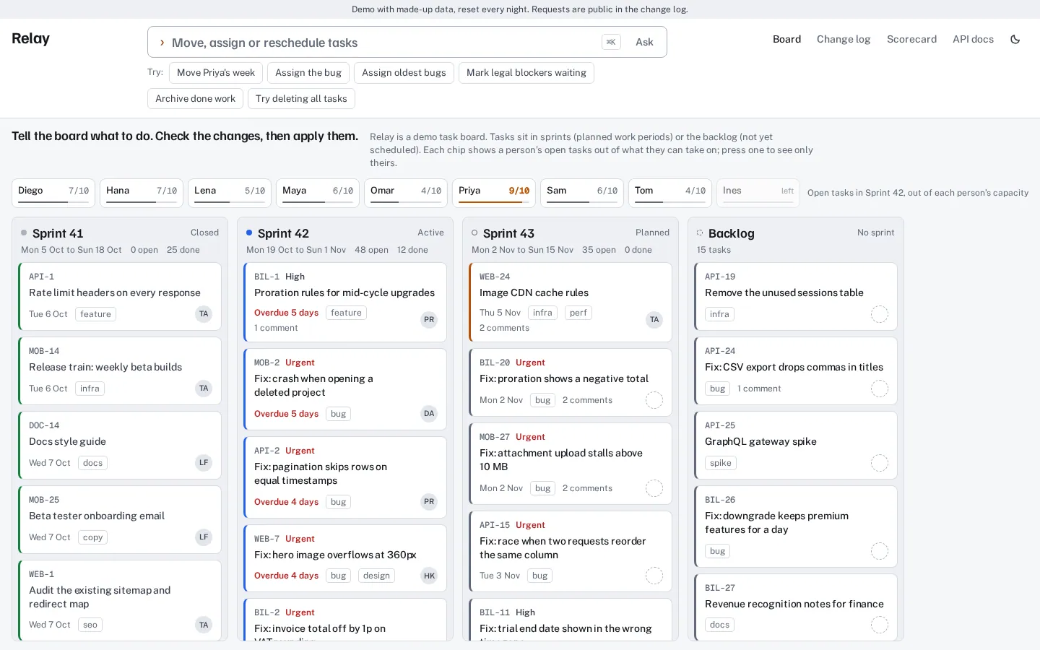
Task: Click the command prompt chevron icon
Action: coord(162,43)
